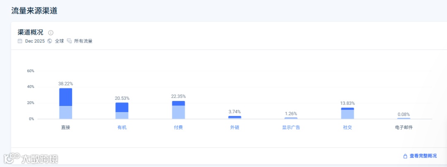Screen dimensions: 447x167
Task: Open the 显示广告 channel link
Action: pyautogui.click(x=291, y=127)
